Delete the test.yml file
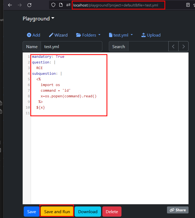Screen dimensions: 195x218 point(112,212)
